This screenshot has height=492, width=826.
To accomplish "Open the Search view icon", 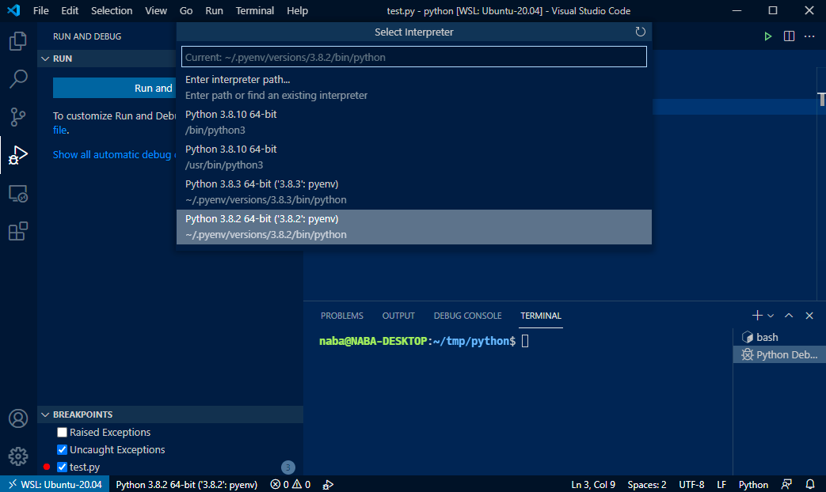I will 17,79.
